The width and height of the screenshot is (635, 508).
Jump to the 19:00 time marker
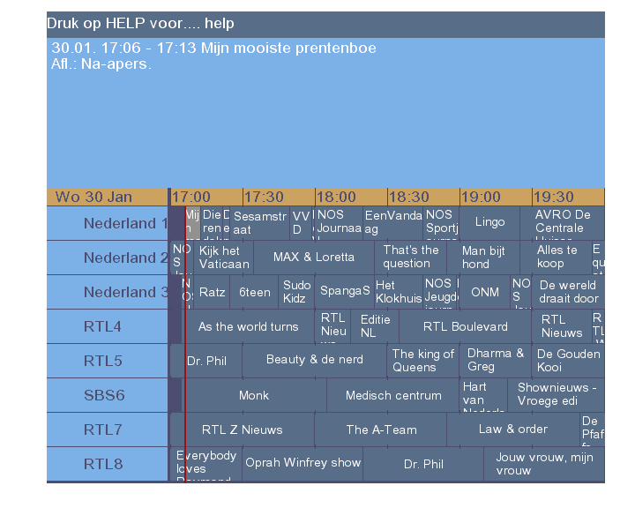pyautogui.click(x=496, y=197)
